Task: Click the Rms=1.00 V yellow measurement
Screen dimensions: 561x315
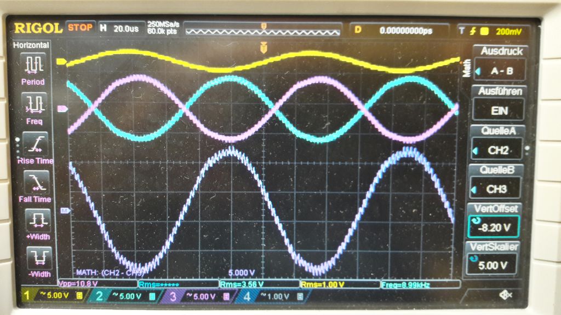Action: pyautogui.click(x=323, y=284)
